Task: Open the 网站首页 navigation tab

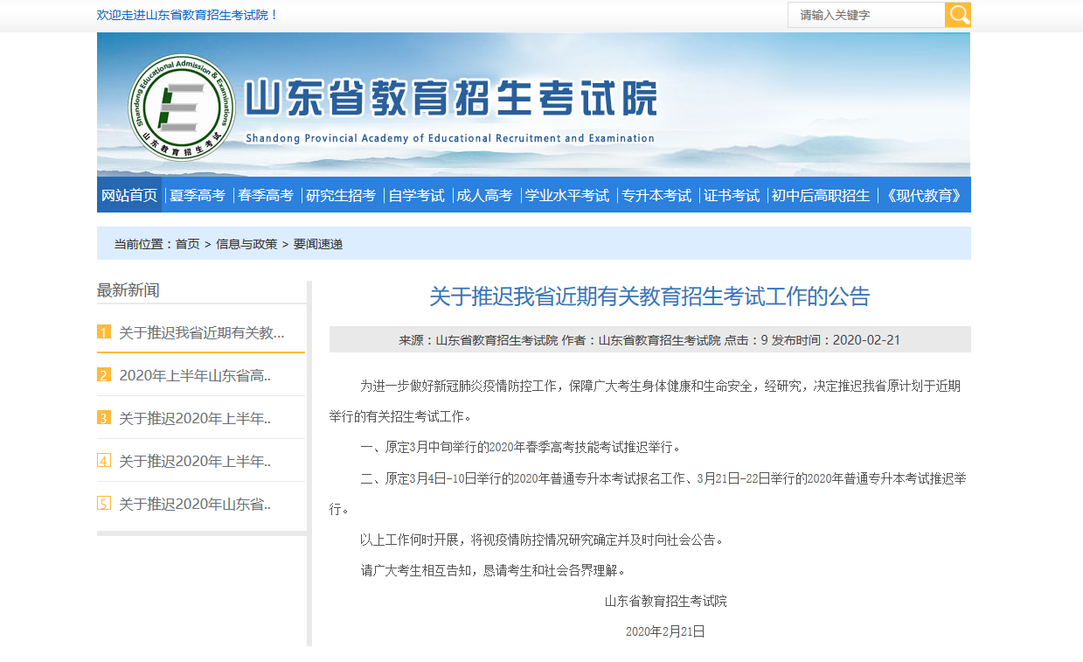Action: (129, 195)
